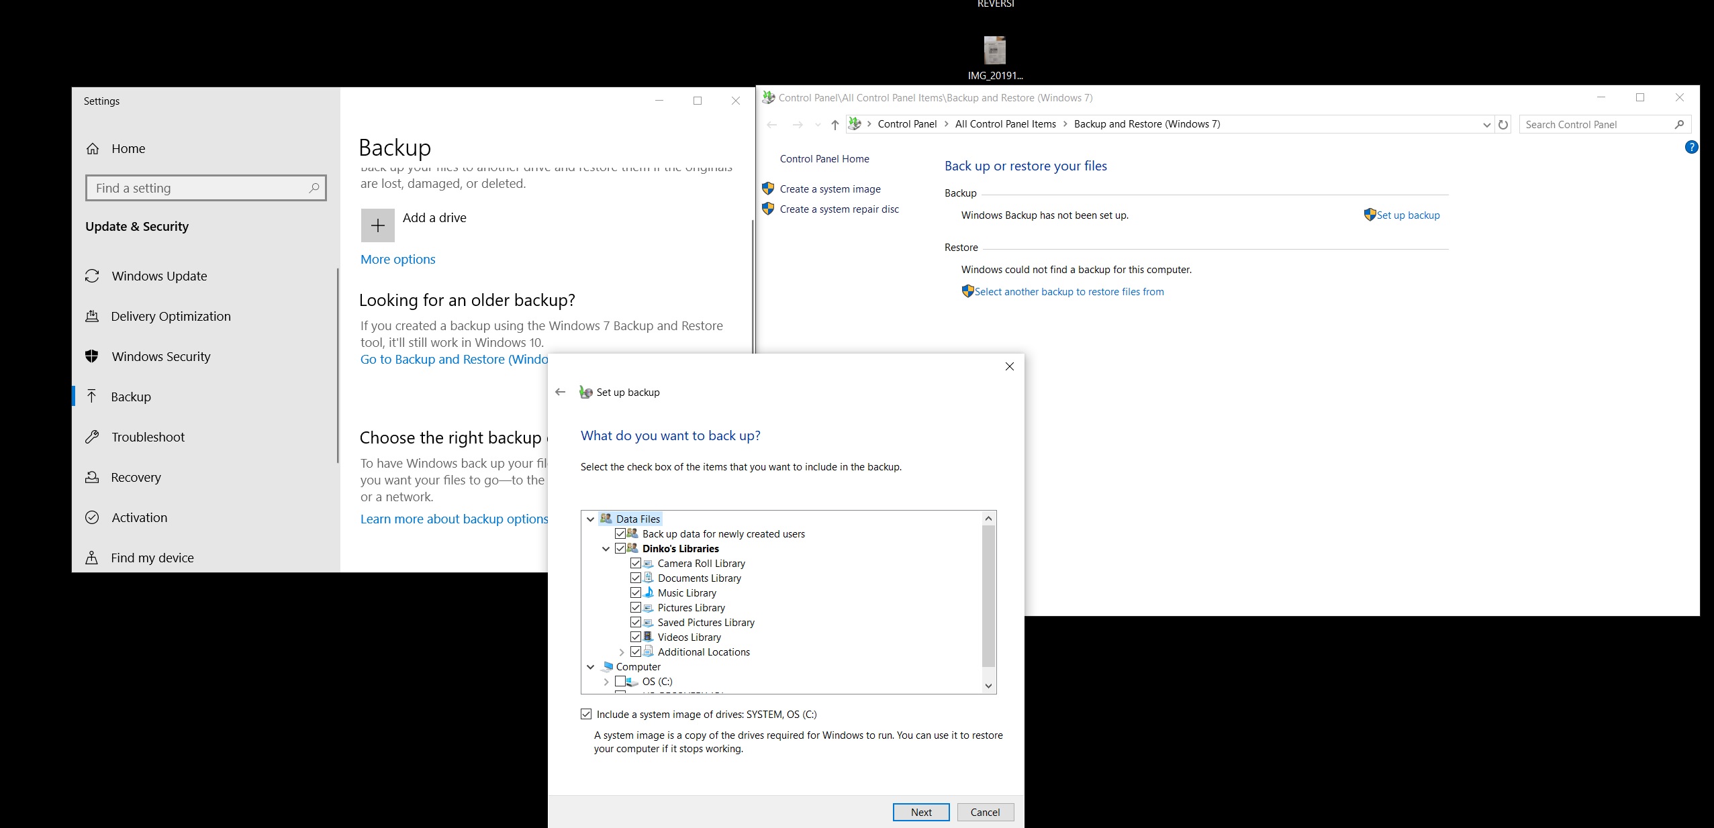This screenshot has width=1714, height=828.
Task: Click the Control Panel refresh icon
Action: [x=1503, y=125]
